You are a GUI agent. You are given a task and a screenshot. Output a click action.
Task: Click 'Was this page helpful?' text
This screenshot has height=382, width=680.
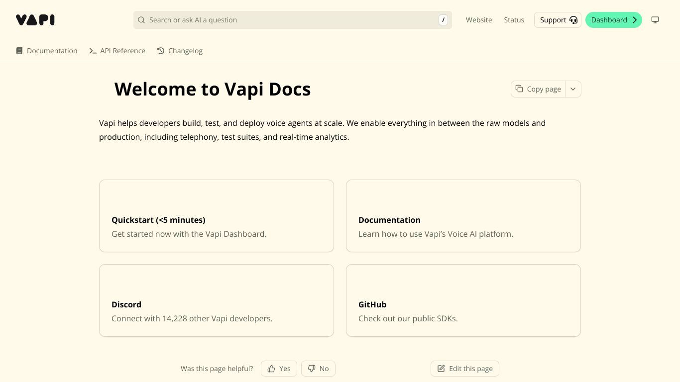point(217,369)
